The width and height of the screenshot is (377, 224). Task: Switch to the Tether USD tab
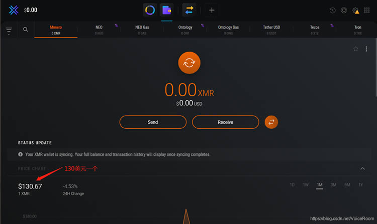tap(271, 30)
